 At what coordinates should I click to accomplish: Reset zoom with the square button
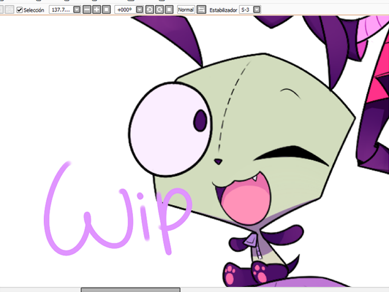click(x=106, y=10)
